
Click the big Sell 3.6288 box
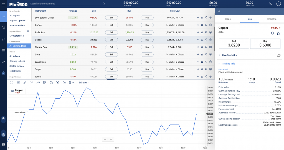[234, 44]
